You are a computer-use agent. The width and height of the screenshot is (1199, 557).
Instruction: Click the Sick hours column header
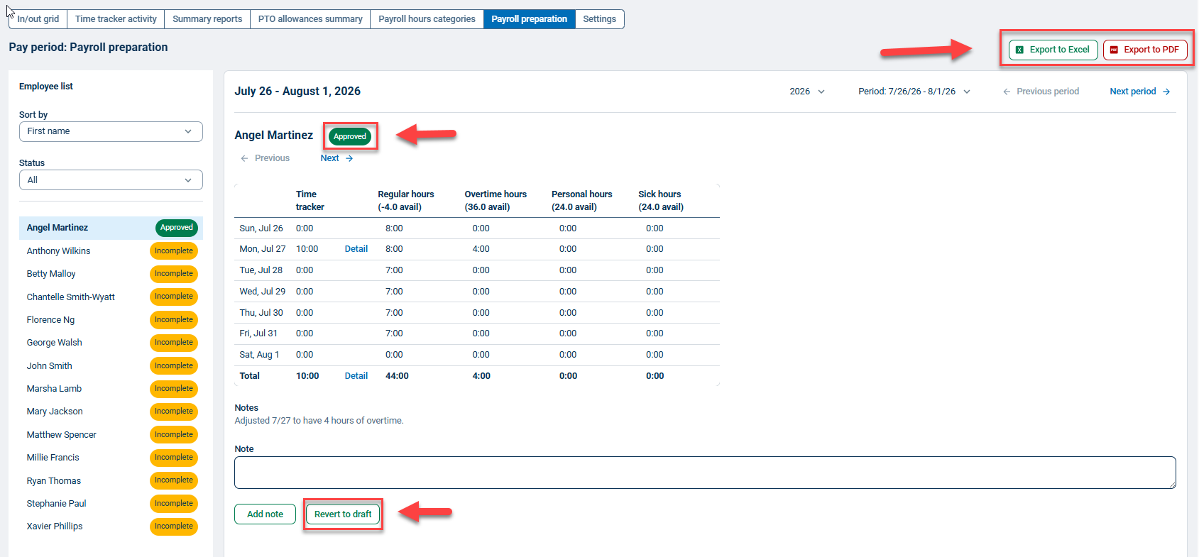coord(661,201)
